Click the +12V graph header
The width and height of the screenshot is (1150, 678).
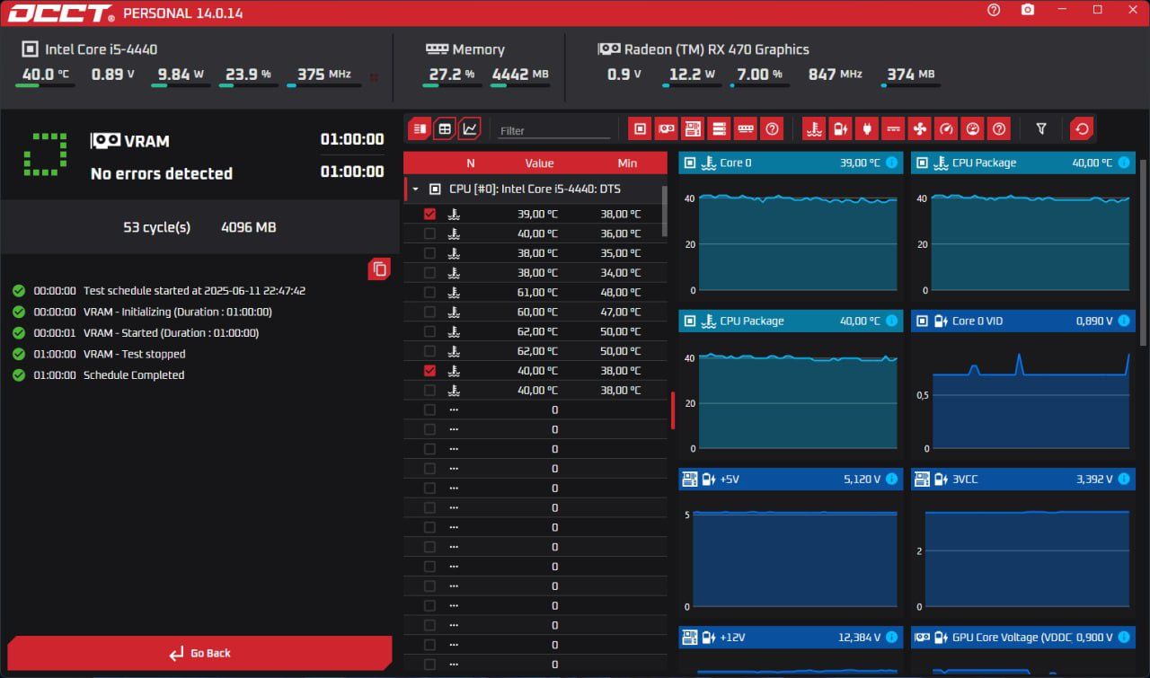791,637
